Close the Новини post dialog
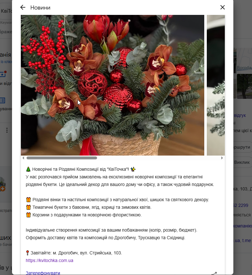 (222, 7)
